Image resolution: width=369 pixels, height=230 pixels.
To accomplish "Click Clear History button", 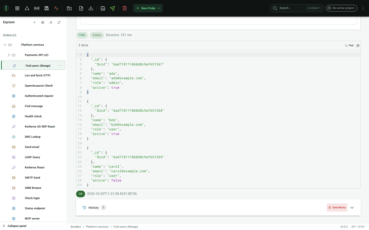I will point(337,208).
